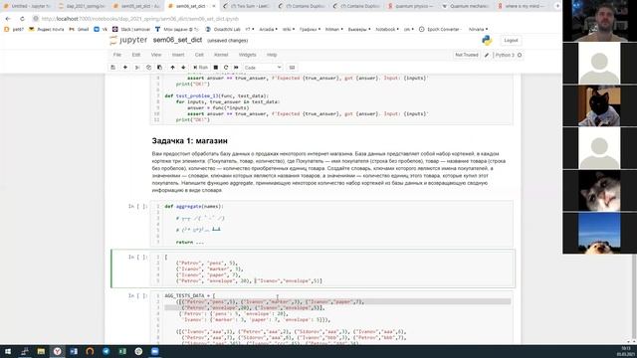Open Yandex Browser from the taskbar

[x=58, y=351]
